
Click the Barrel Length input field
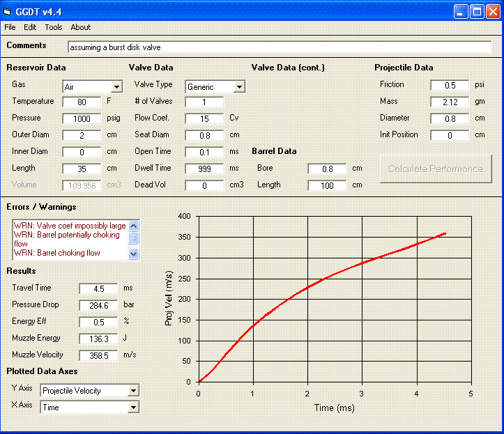(x=327, y=185)
